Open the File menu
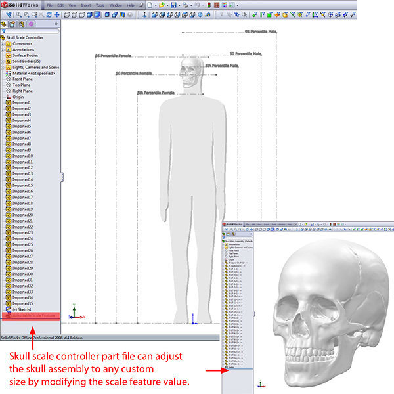This screenshot has height=394, width=394. coord(49,5)
